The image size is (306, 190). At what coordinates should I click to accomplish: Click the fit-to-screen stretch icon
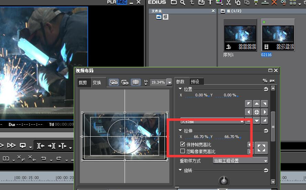tap(261, 148)
